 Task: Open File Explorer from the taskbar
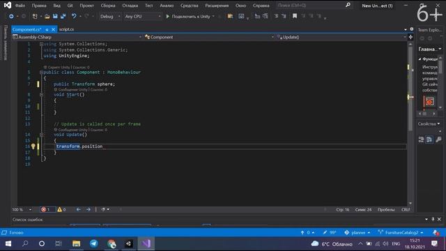pos(76,243)
